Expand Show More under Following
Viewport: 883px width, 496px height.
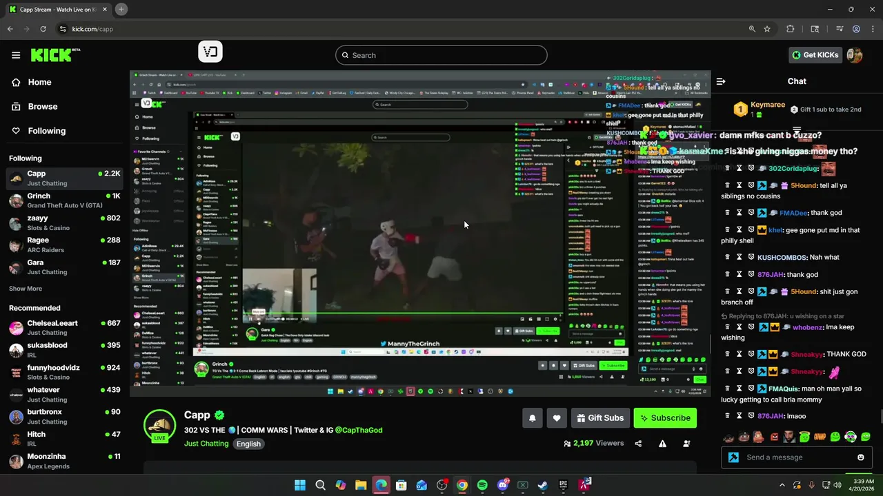(x=26, y=289)
